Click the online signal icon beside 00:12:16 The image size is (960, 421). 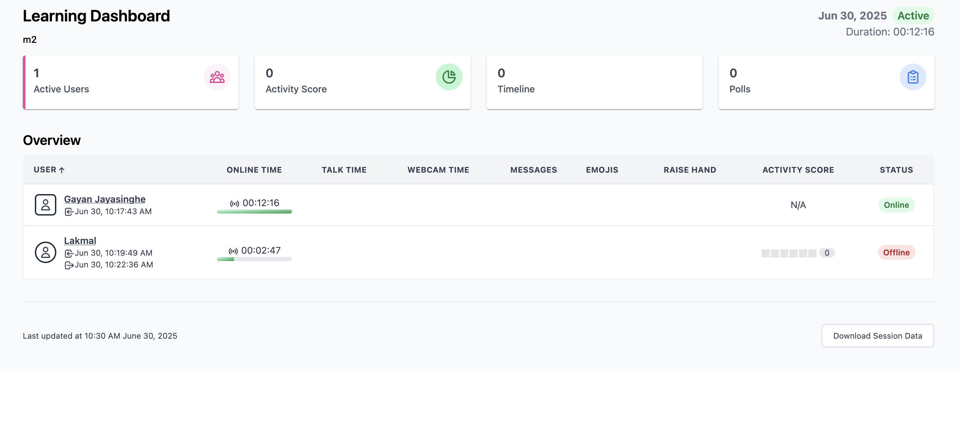point(234,203)
